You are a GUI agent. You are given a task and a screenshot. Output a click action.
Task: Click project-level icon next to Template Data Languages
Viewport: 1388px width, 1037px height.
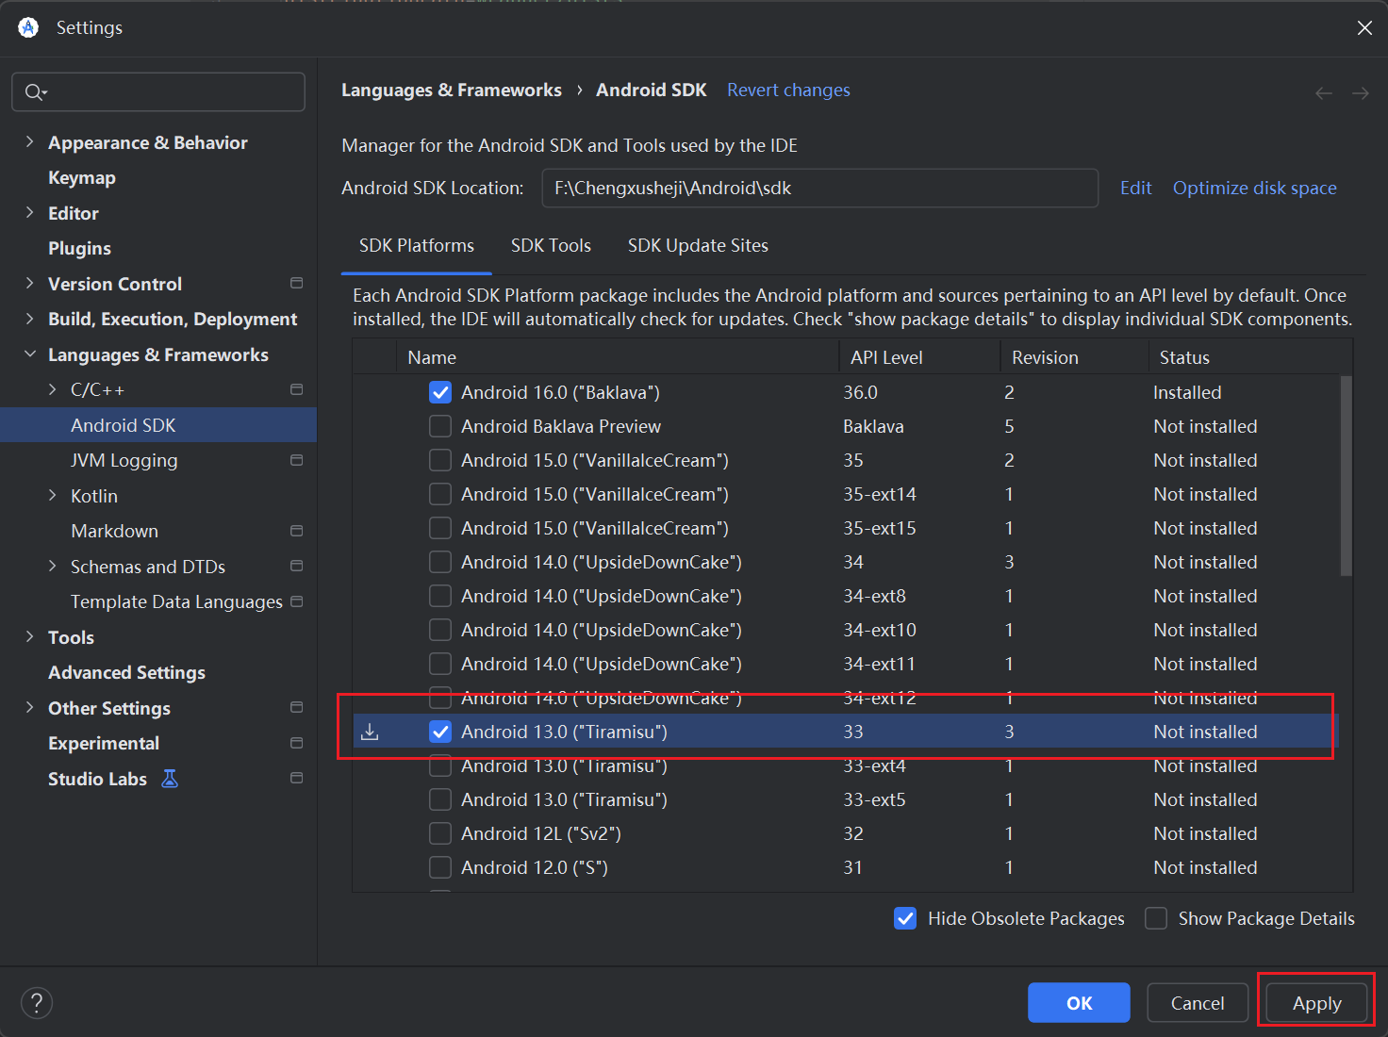coord(296,601)
